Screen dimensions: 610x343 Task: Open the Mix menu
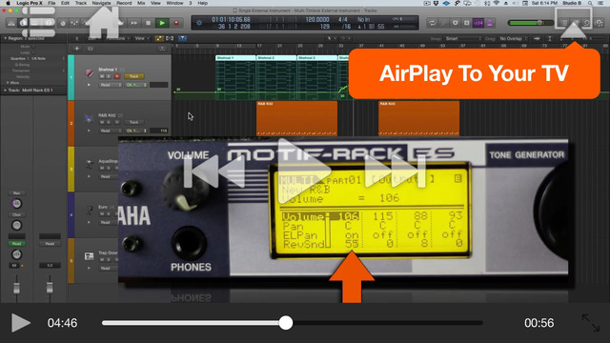141,3
